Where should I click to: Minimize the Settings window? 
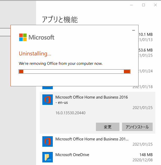pos(131,5)
